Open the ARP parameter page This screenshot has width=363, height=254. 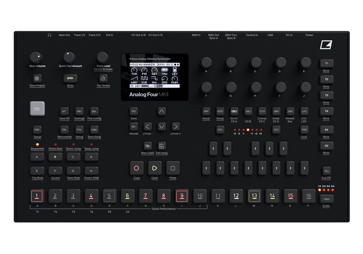click(206, 111)
